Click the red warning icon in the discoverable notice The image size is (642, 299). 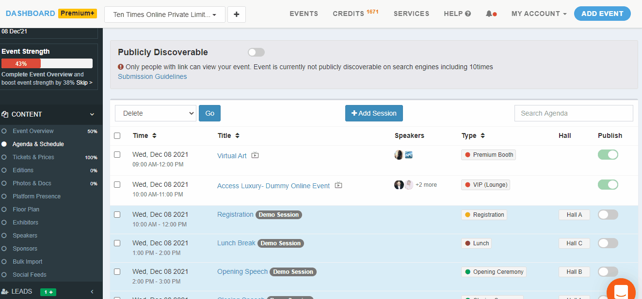coord(121,67)
